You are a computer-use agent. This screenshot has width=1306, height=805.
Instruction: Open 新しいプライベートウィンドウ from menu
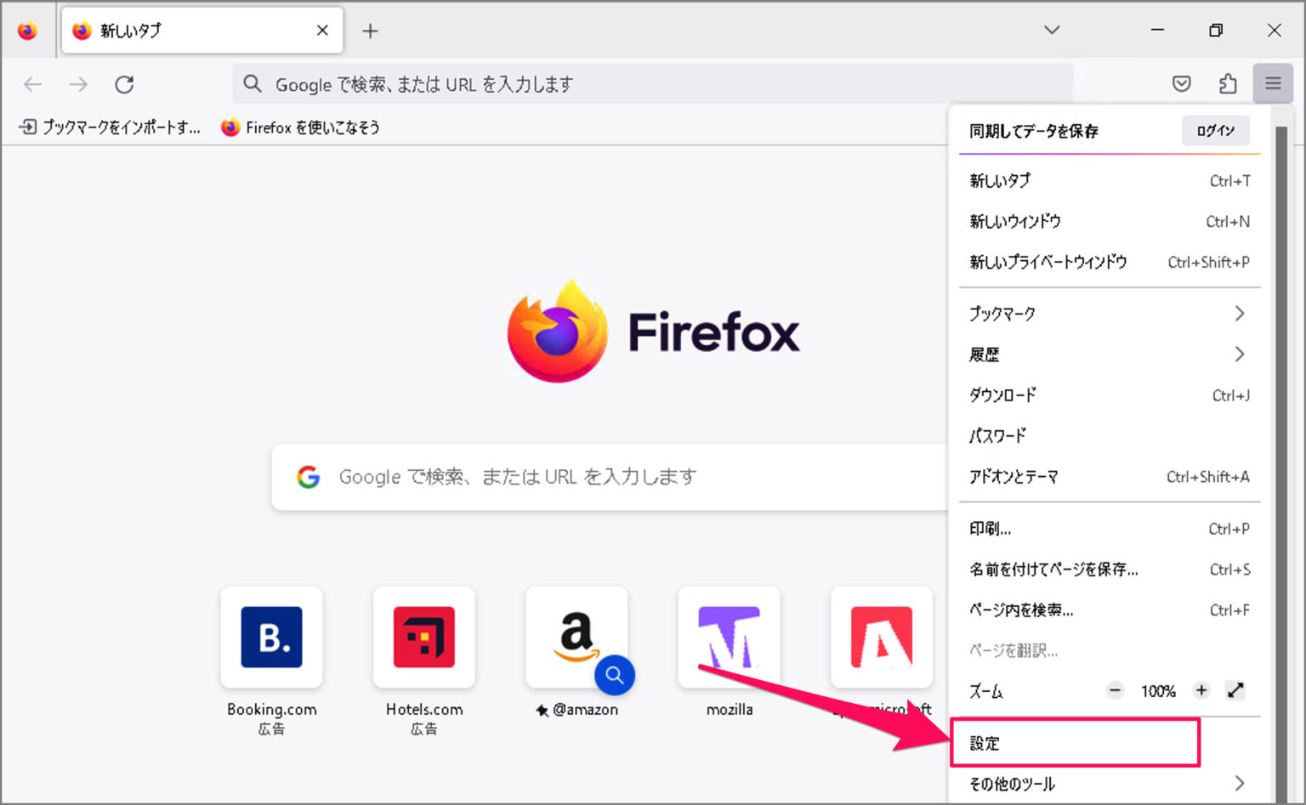(x=1109, y=263)
